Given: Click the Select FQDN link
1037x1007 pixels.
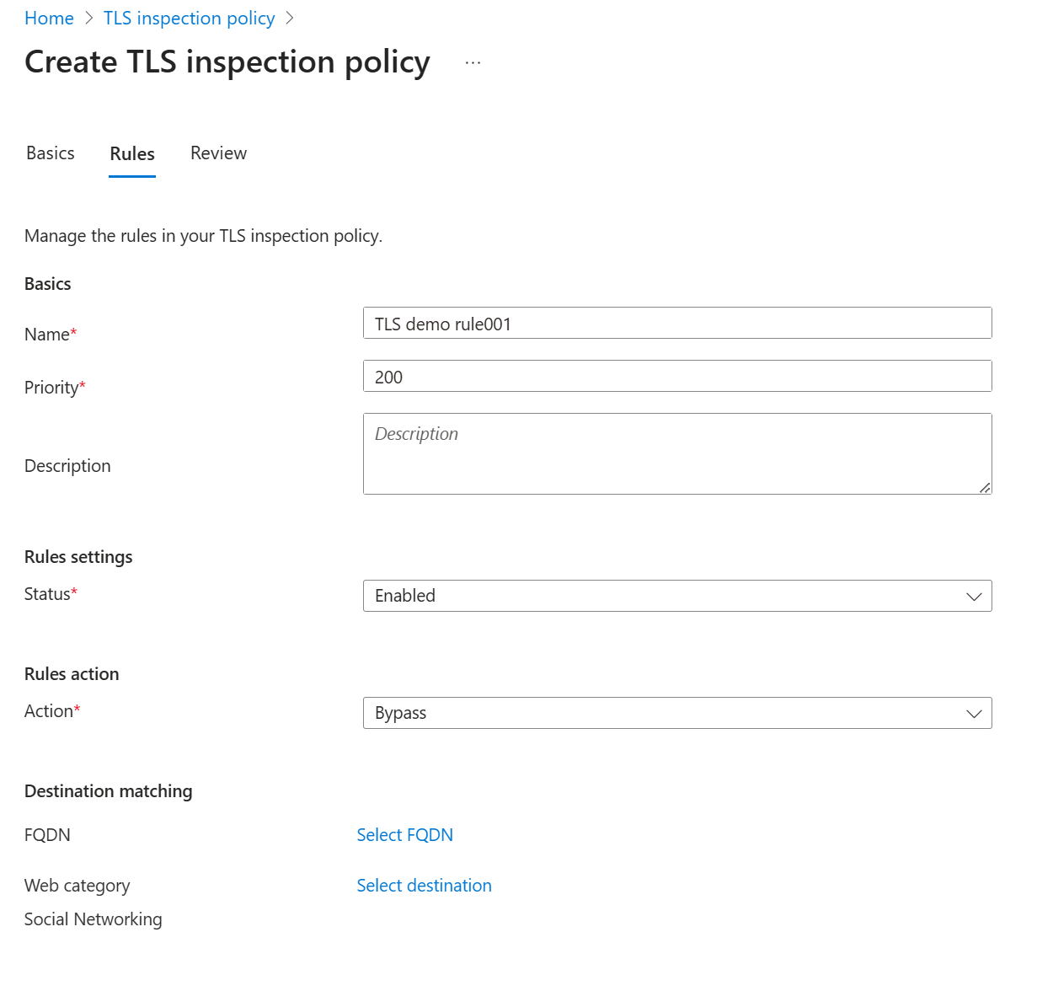Looking at the screenshot, I should pos(404,835).
